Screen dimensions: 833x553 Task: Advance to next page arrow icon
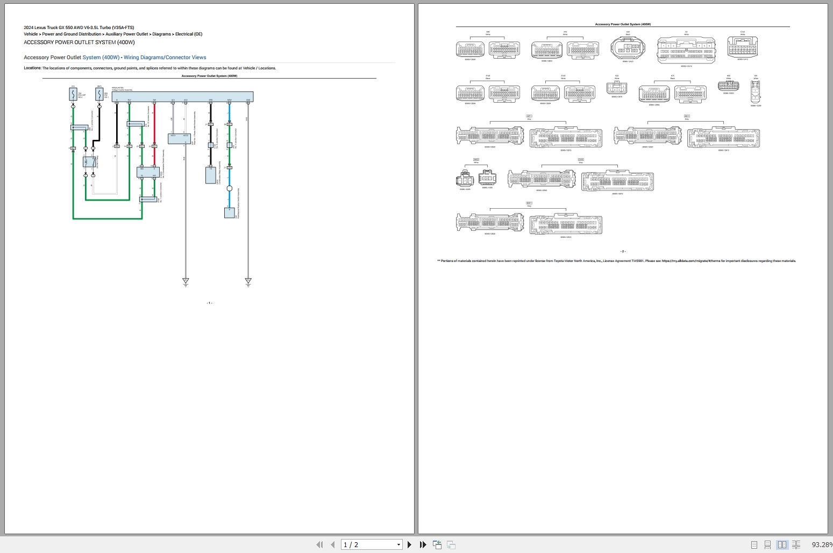point(409,544)
